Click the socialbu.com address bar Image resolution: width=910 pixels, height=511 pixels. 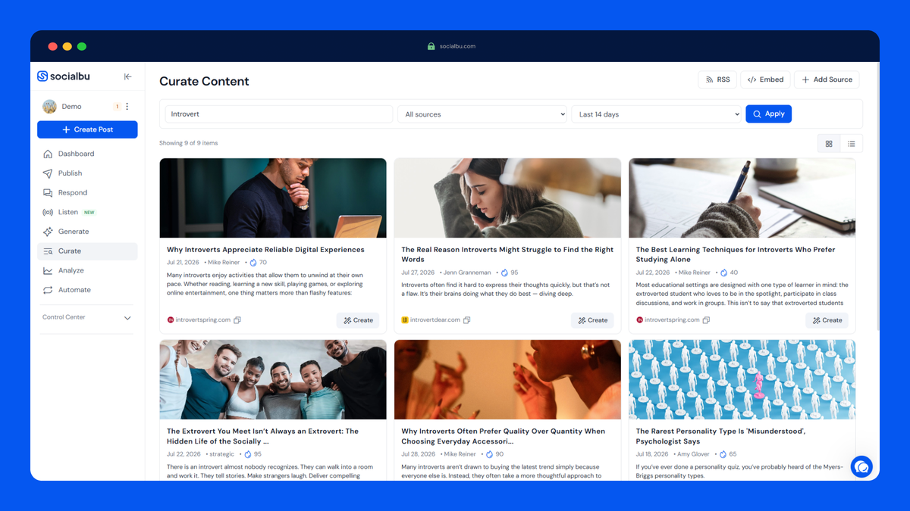tap(457, 46)
